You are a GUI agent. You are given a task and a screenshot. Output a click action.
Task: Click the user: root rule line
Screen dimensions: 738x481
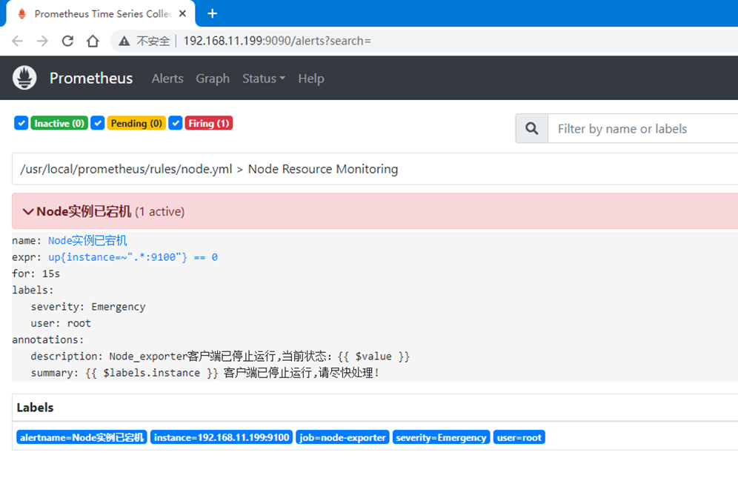[x=61, y=323]
